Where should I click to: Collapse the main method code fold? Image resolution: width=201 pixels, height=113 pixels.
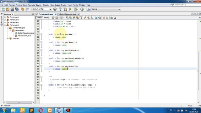tap(41, 85)
